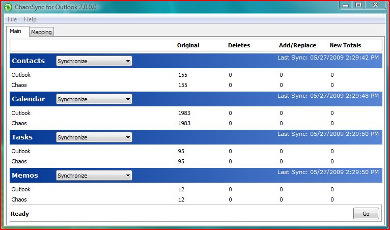Image resolution: width=390 pixels, height=230 pixels.
Task: Click Outlook original count 95 in Tasks
Action: (x=181, y=151)
